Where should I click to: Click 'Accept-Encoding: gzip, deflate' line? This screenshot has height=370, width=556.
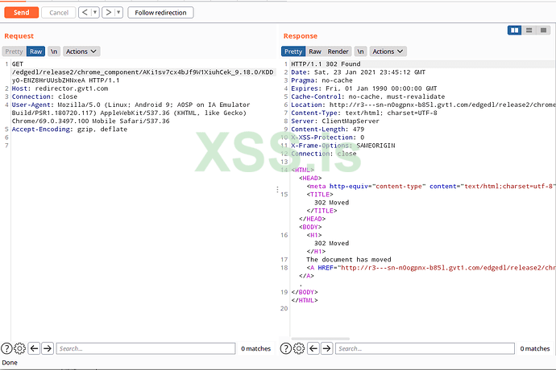click(69, 129)
